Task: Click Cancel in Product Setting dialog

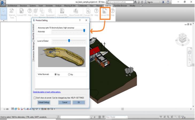Action: (x=65, y=102)
